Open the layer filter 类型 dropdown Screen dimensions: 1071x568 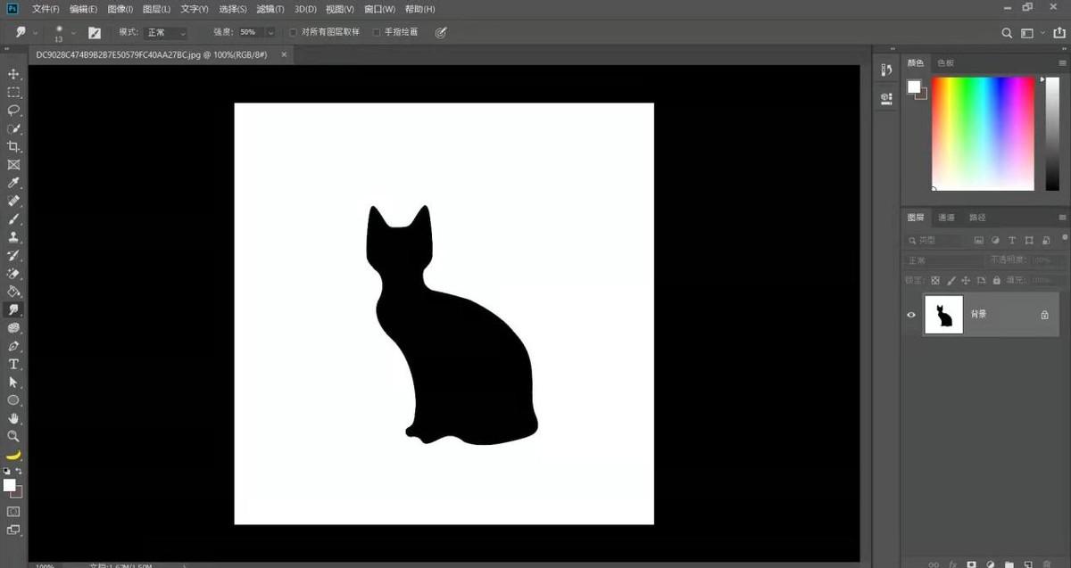pyautogui.click(x=936, y=241)
